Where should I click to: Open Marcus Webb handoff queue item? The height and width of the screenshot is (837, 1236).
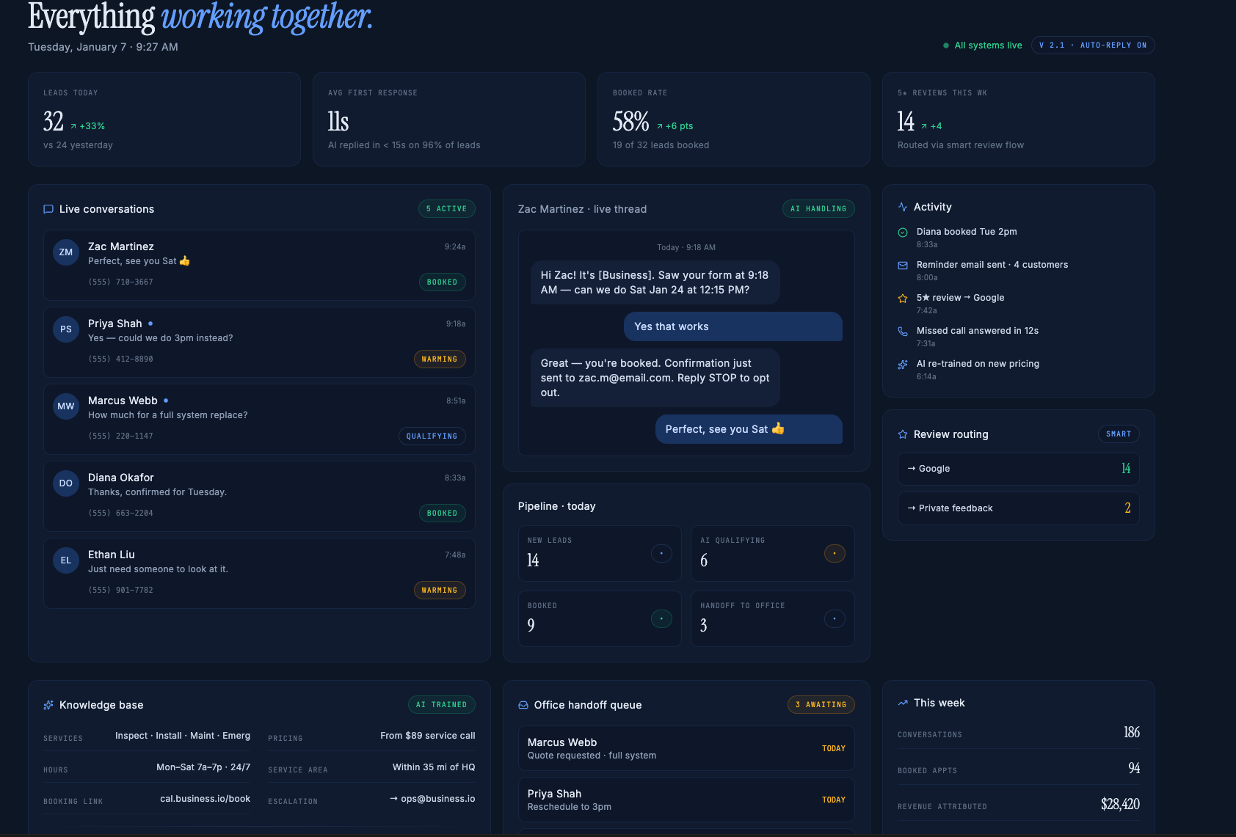686,748
